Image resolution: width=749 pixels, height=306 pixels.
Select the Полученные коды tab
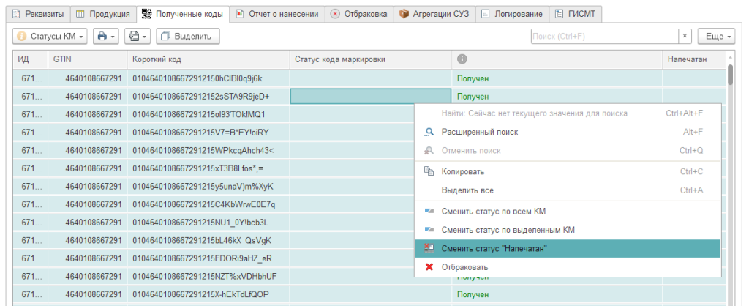click(x=182, y=14)
